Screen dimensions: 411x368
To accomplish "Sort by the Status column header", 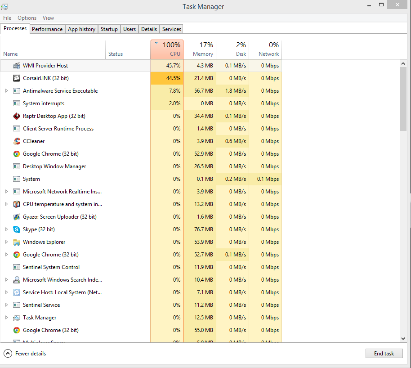I will click(128, 49).
